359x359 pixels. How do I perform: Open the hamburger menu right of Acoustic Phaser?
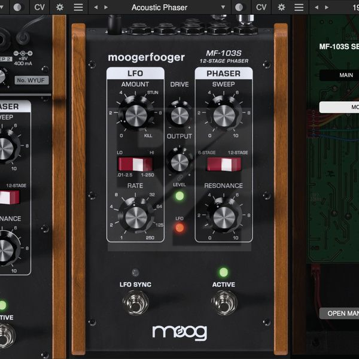pyautogui.click(x=299, y=7)
